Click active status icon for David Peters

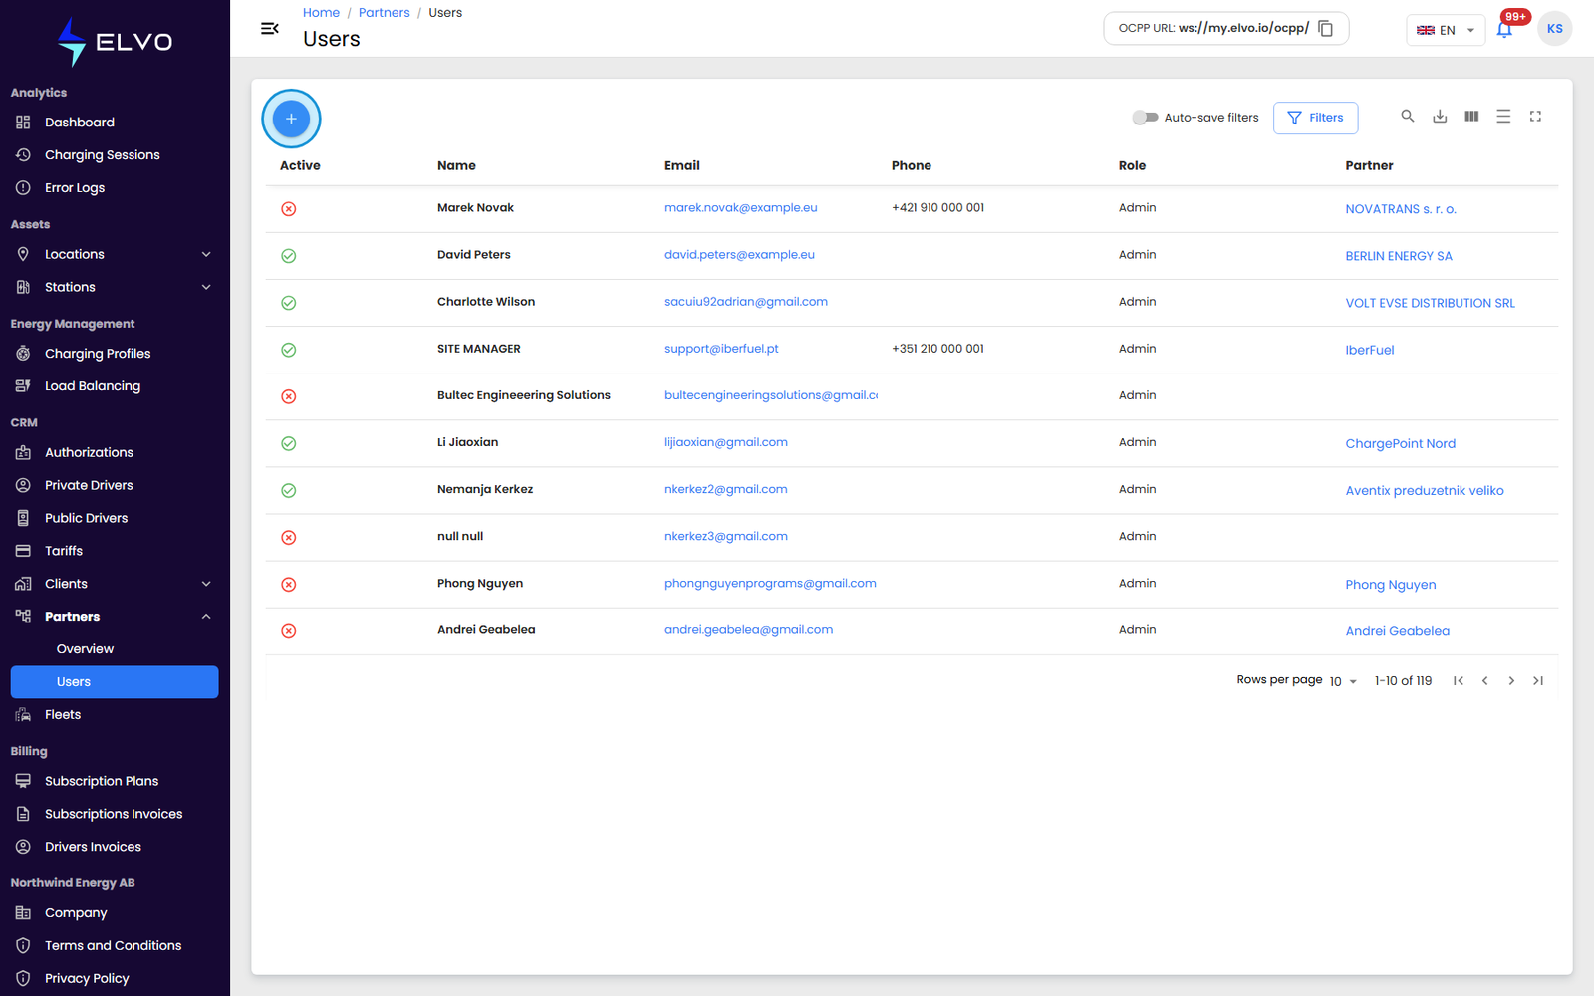[289, 256]
